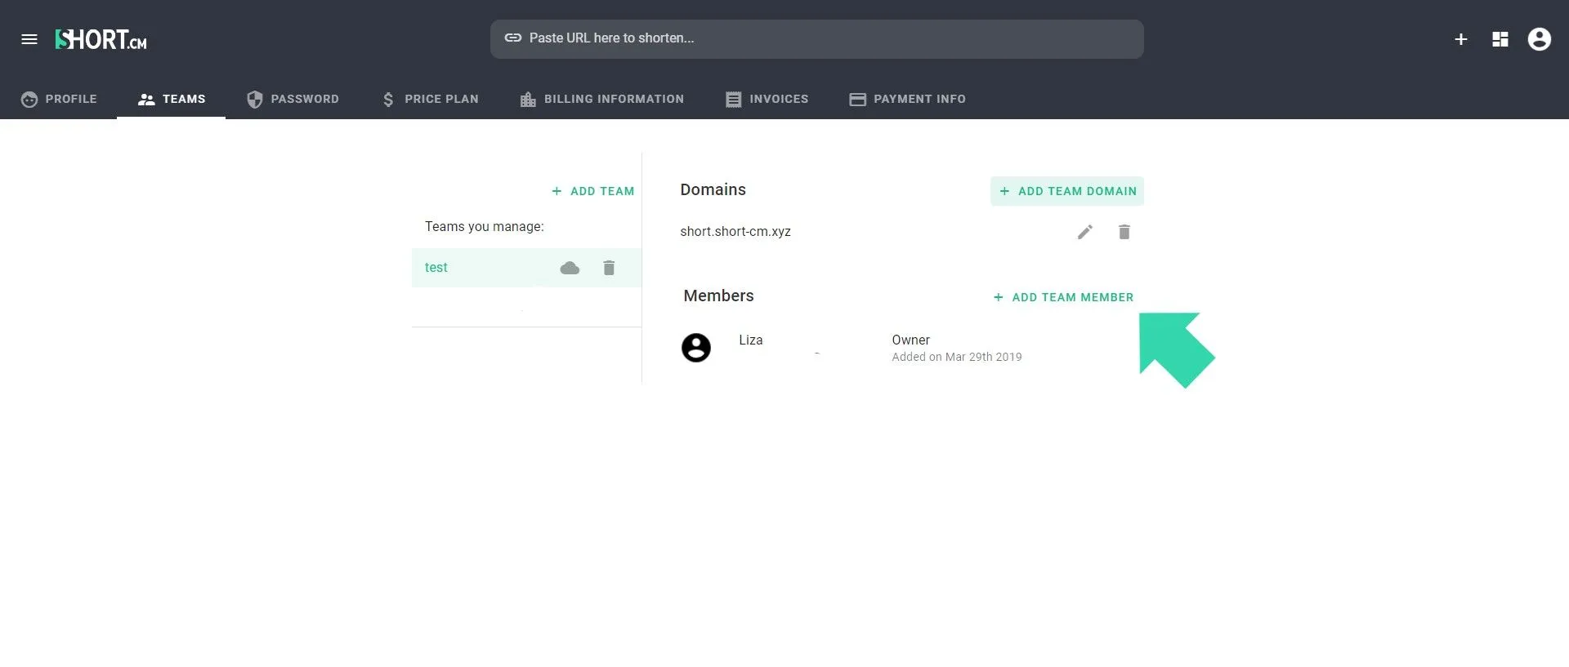View the Invoices tab
This screenshot has width=1569, height=667.
767,99
